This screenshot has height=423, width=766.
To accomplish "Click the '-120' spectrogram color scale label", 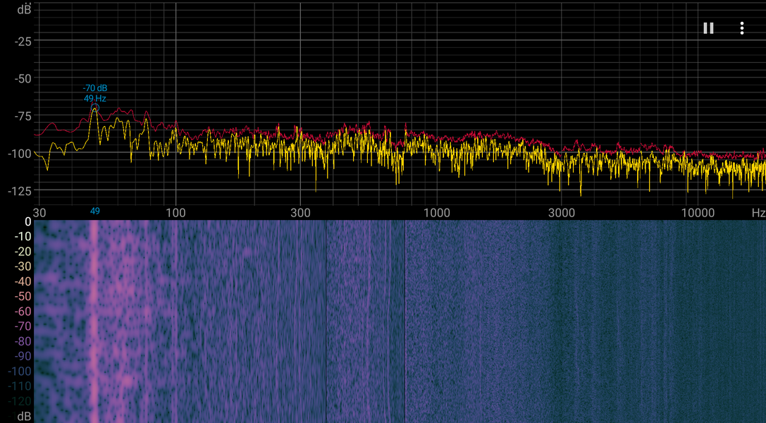I will [x=20, y=401].
